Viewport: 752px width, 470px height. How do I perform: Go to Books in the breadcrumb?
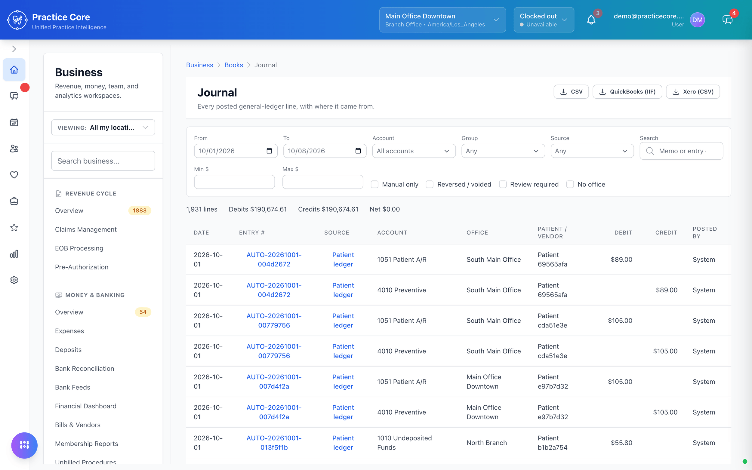tap(233, 65)
